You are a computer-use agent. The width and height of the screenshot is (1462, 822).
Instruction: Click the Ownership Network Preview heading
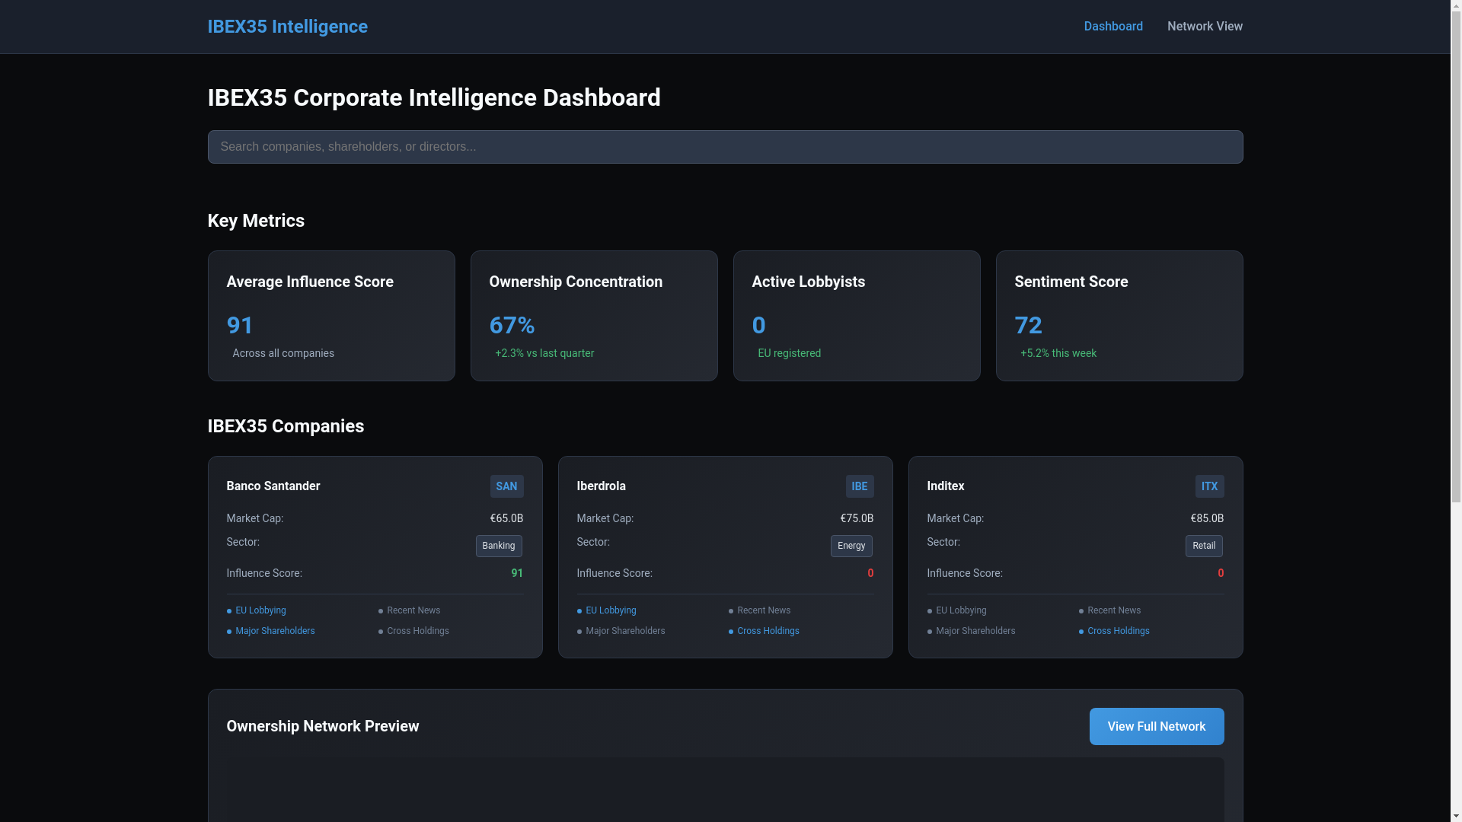pyautogui.click(x=322, y=726)
